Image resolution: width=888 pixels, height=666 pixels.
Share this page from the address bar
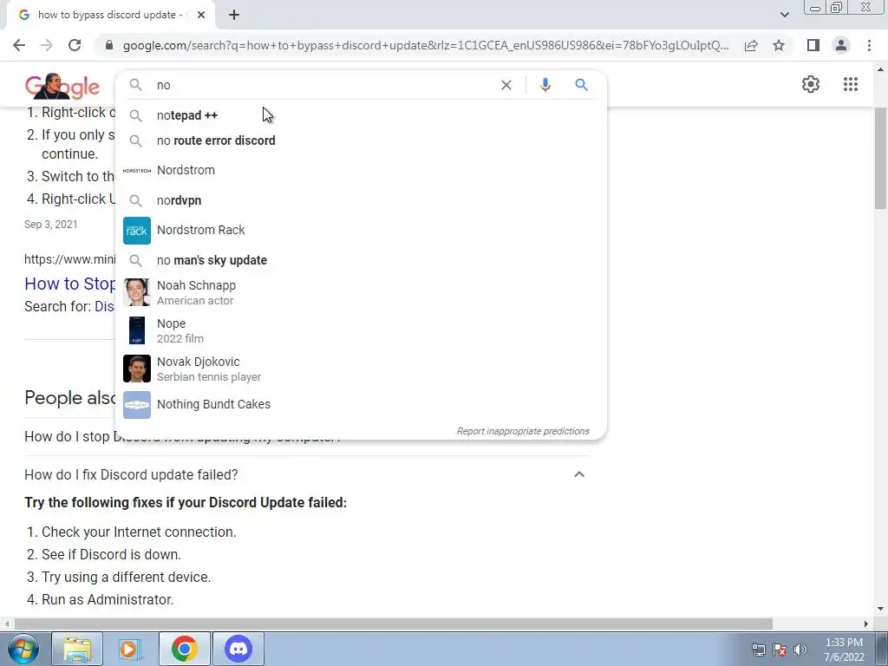[751, 45]
